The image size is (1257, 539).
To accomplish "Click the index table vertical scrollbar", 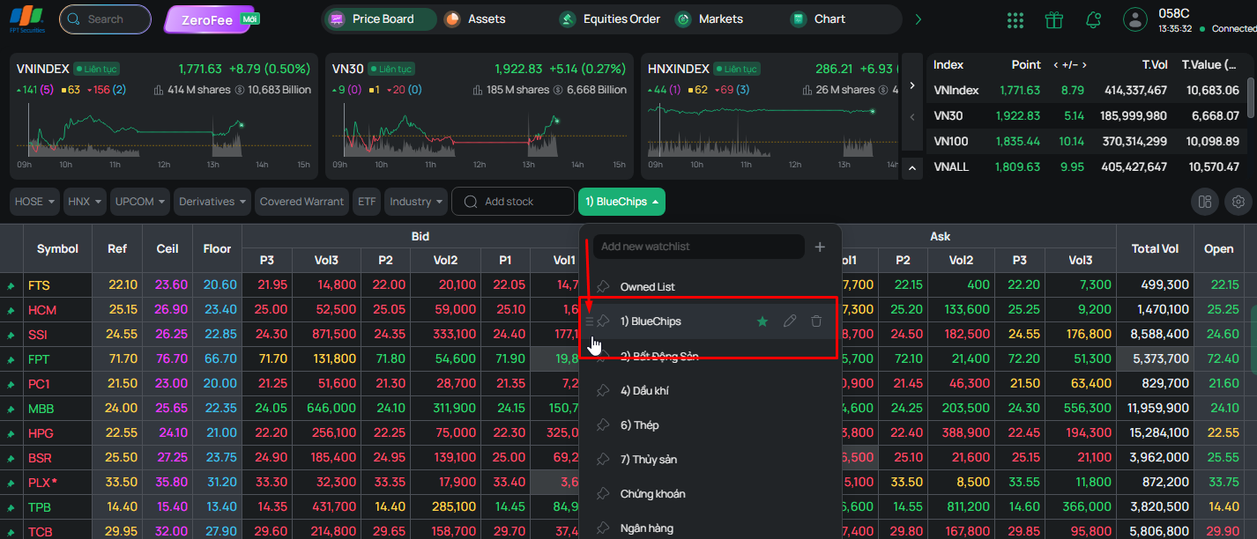I will tap(1251, 97).
